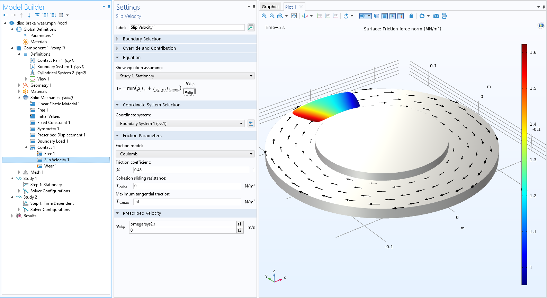Click the camera image snapshot icon

pos(436,16)
